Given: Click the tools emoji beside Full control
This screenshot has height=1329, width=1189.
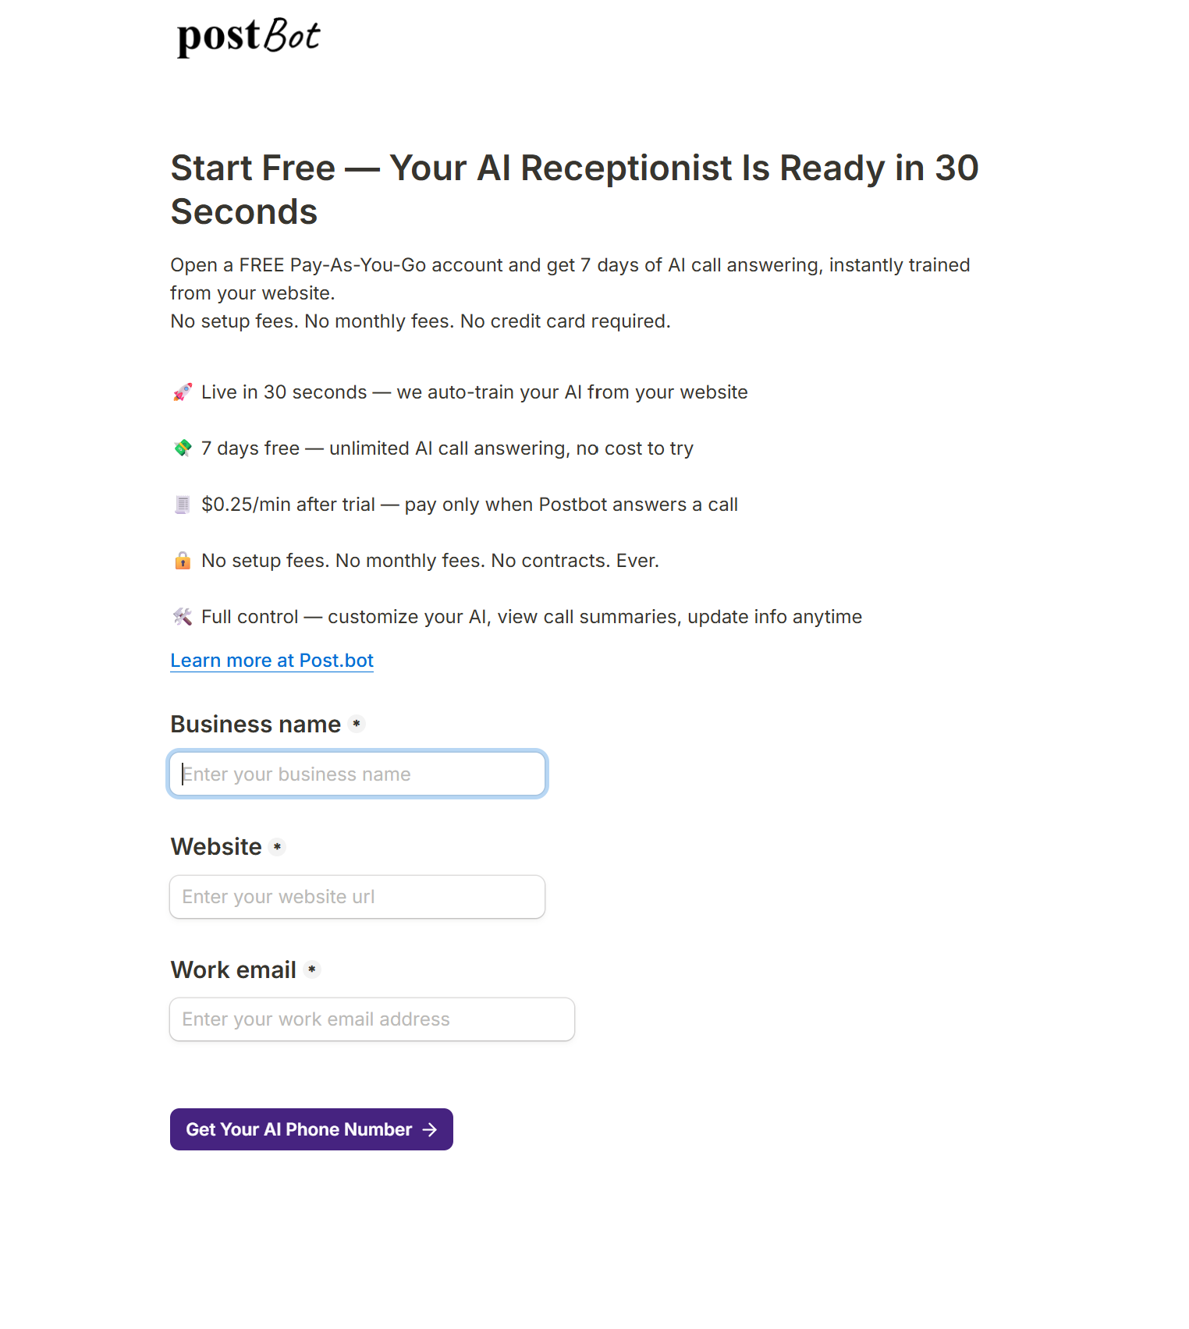Looking at the screenshot, I should click(x=183, y=617).
